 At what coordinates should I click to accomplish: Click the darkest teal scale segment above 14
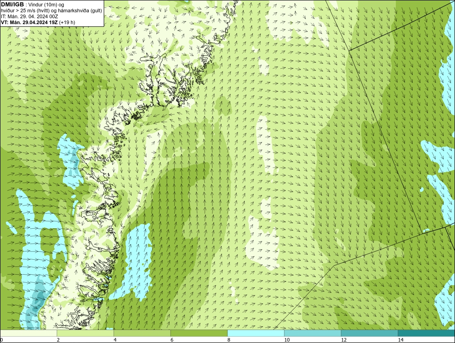point(427,333)
